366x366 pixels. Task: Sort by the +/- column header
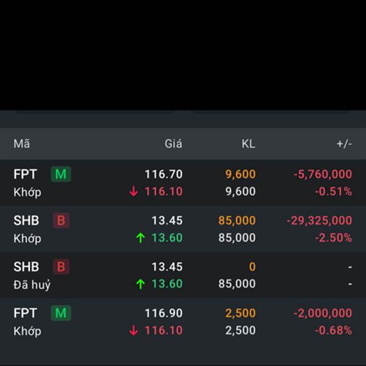tap(344, 144)
